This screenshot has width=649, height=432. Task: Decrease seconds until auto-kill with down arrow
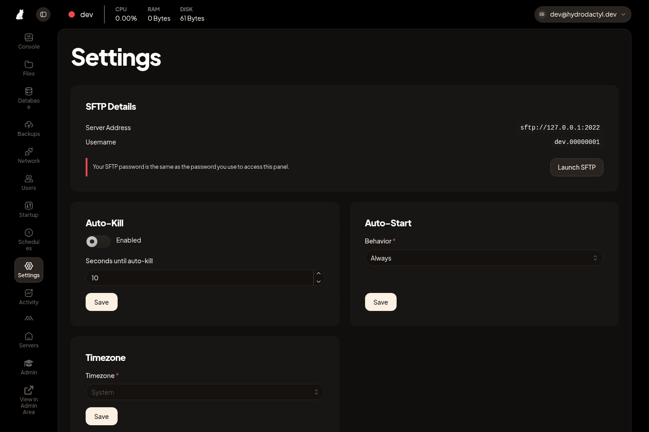coord(319,282)
